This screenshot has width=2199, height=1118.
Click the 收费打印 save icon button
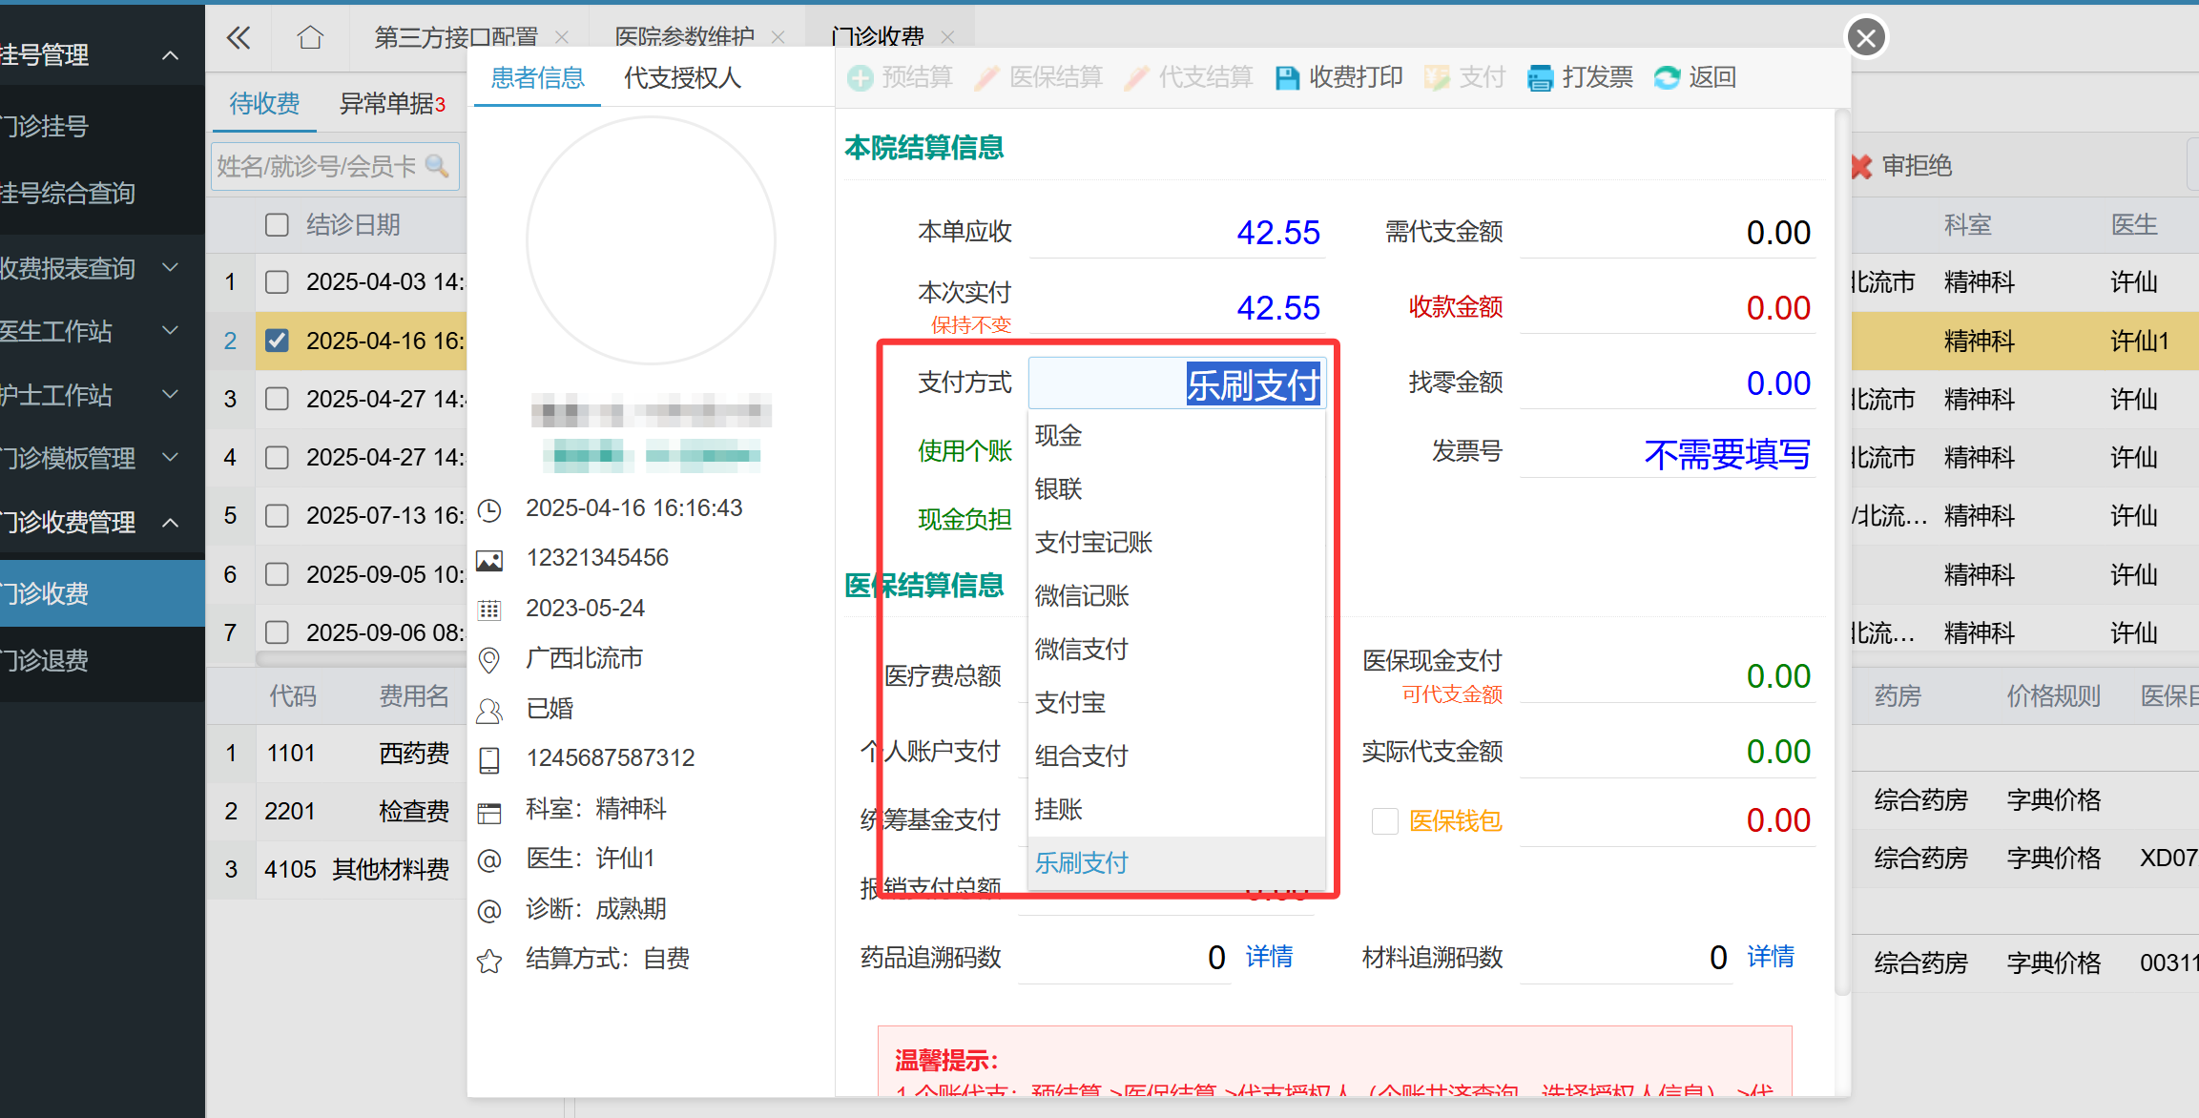pyautogui.click(x=1287, y=78)
